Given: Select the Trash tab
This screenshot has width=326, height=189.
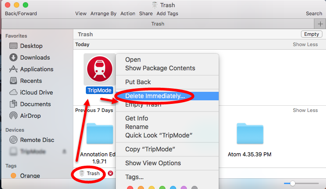Looking at the screenshot, I should (x=157, y=24).
